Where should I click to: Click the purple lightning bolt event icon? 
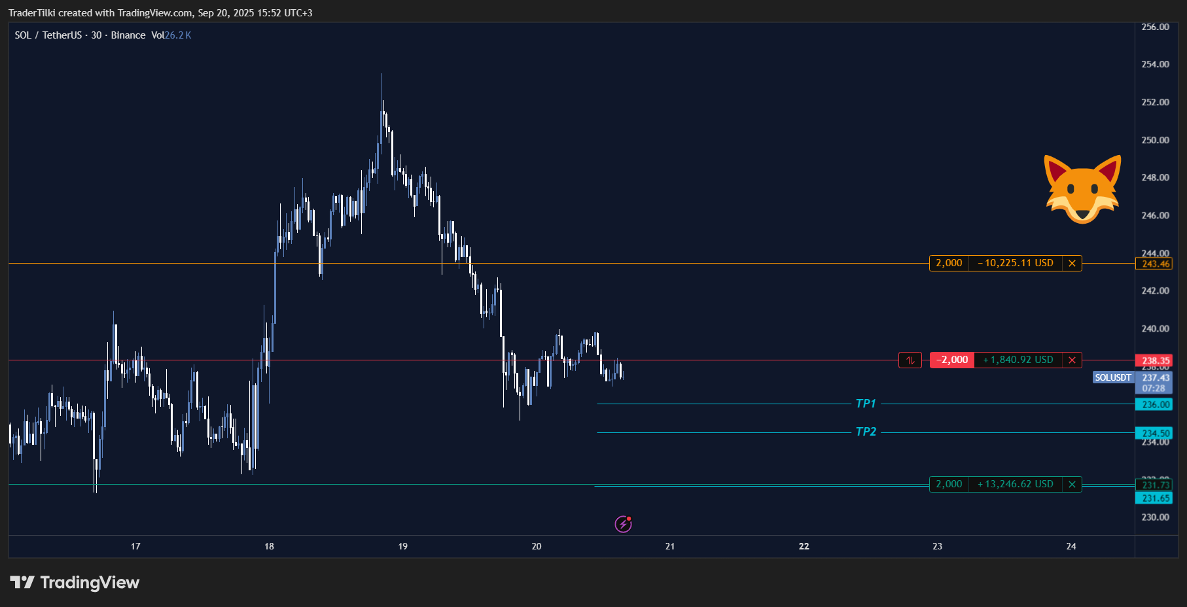pyautogui.click(x=623, y=524)
